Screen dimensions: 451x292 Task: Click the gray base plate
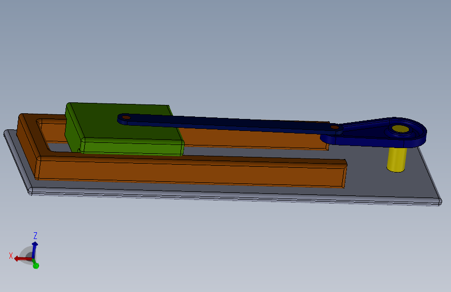tap(374, 184)
